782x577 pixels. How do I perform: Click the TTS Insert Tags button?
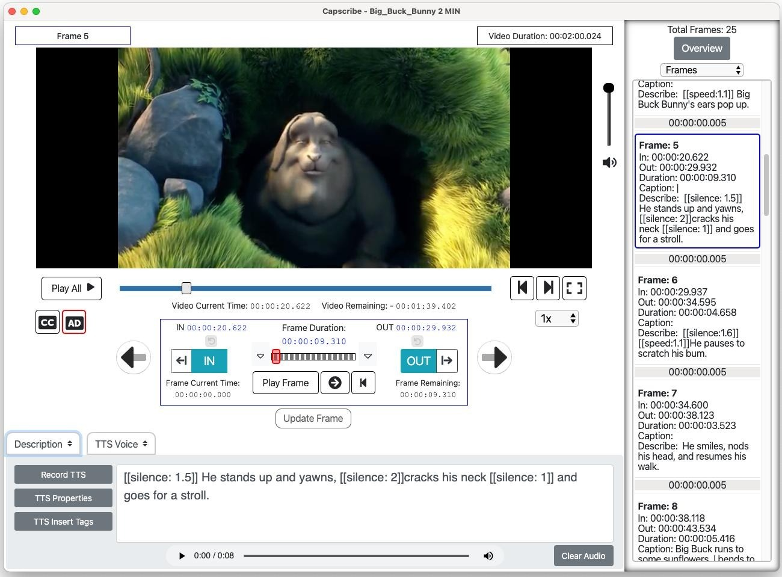(63, 522)
